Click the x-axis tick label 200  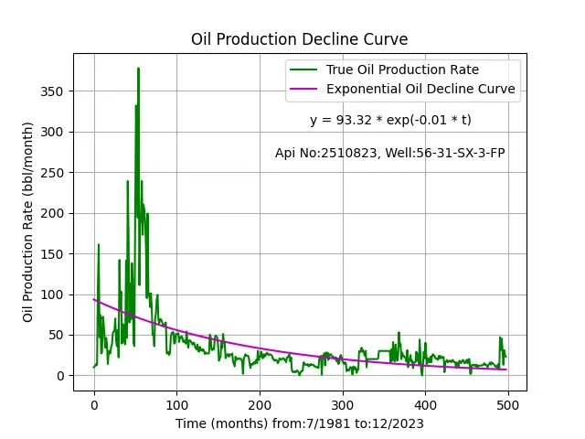point(260,405)
